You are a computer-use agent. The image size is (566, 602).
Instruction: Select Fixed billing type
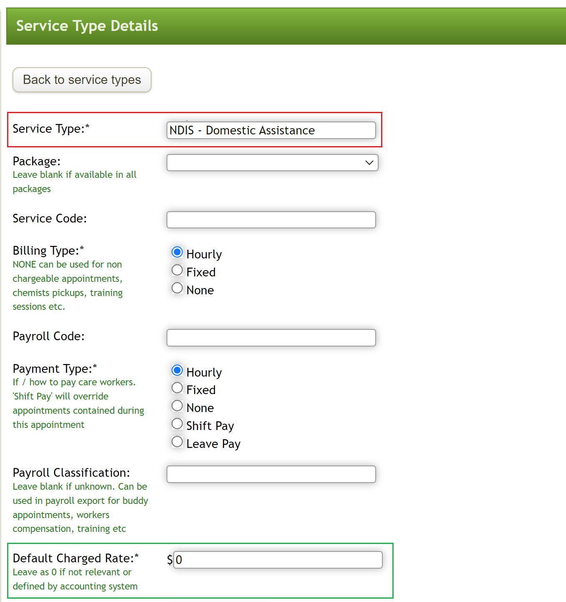[177, 270]
